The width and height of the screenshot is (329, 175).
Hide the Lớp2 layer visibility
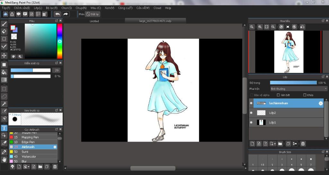coord(251,113)
